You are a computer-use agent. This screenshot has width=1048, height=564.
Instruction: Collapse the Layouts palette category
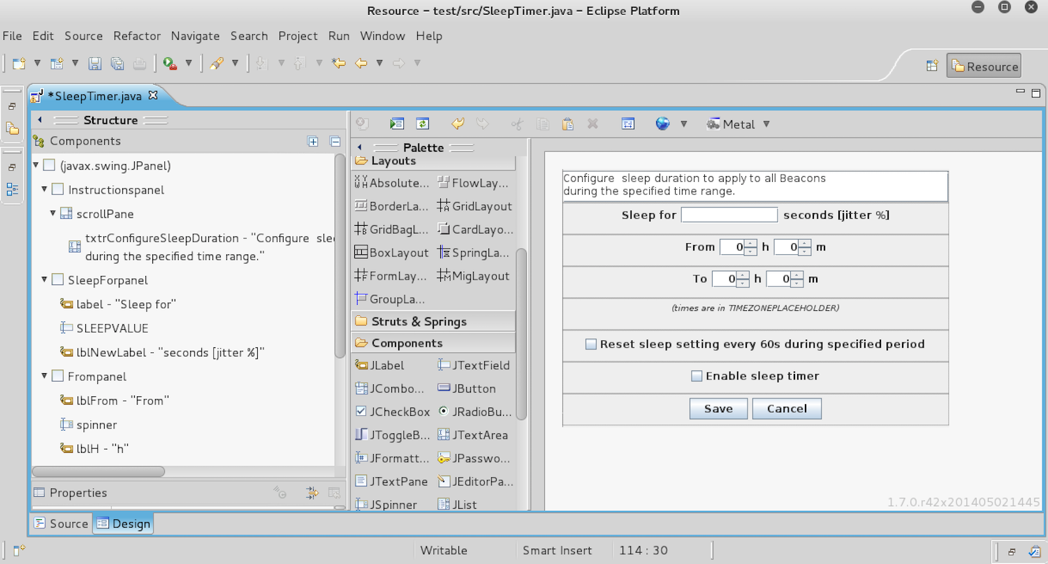pos(433,161)
